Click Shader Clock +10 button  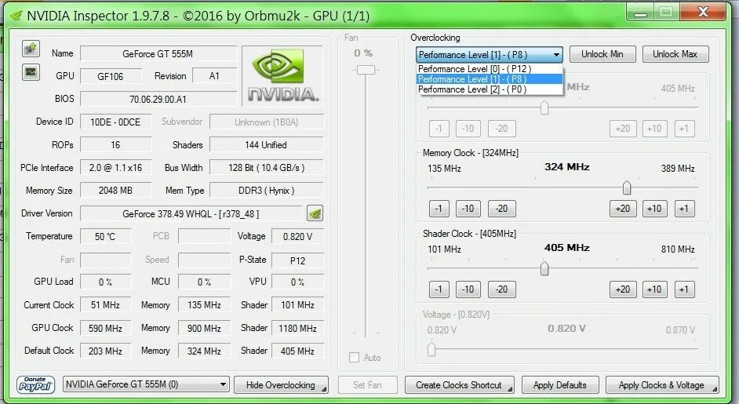654,289
